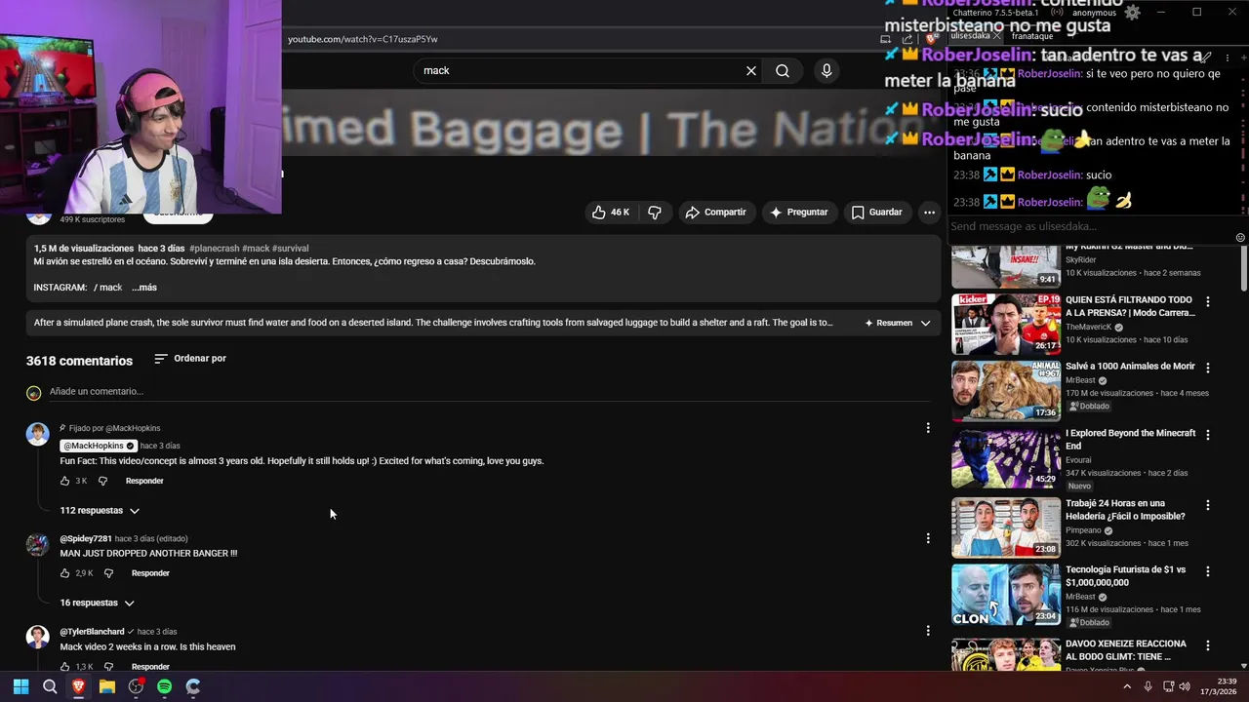
Task: Open Salvé a 1000 Animales video title
Action: (1130, 367)
